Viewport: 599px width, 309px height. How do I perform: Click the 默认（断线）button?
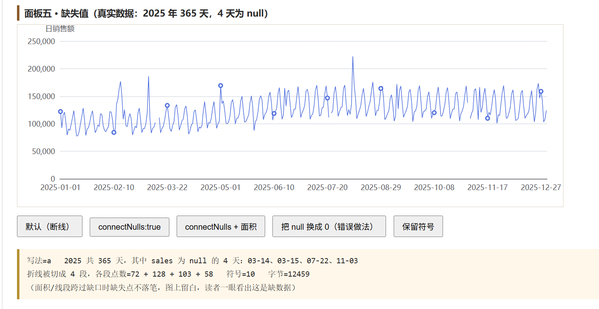point(50,226)
